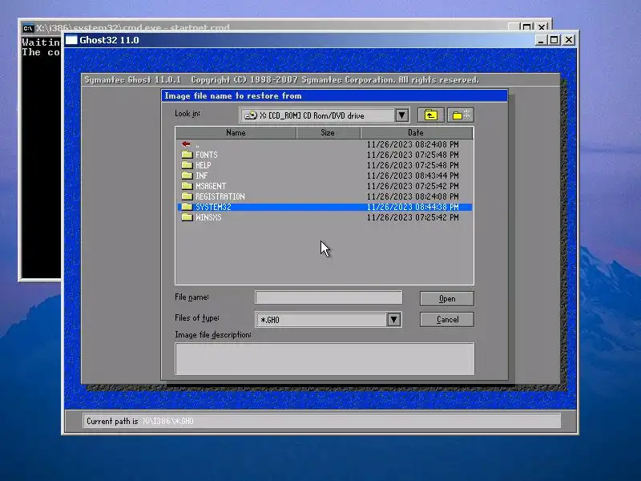Click the Cancel button
This screenshot has height=481, width=641.
447,319
